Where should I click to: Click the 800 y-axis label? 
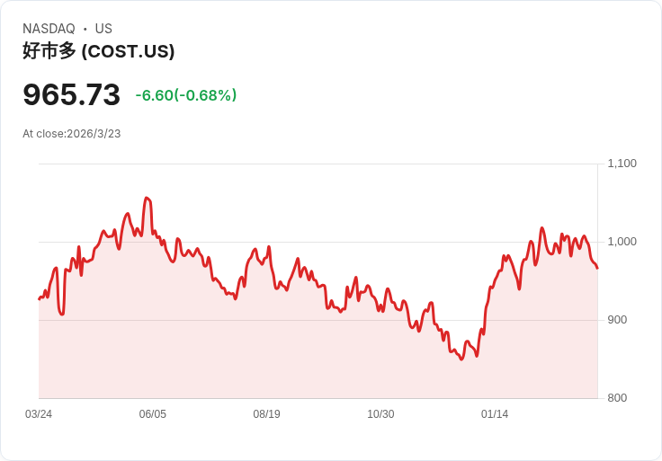click(617, 398)
